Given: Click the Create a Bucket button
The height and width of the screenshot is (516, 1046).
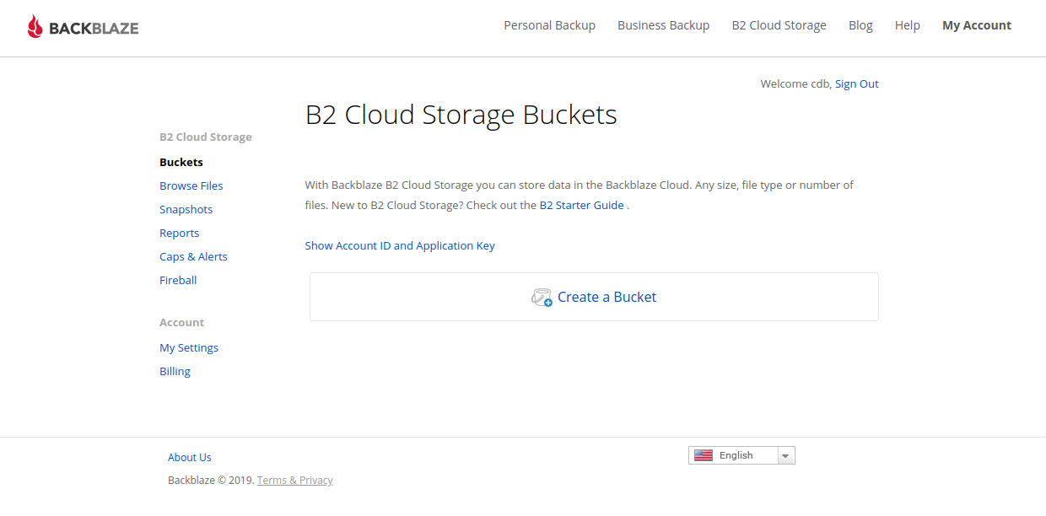Looking at the screenshot, I should click(594, 297).
